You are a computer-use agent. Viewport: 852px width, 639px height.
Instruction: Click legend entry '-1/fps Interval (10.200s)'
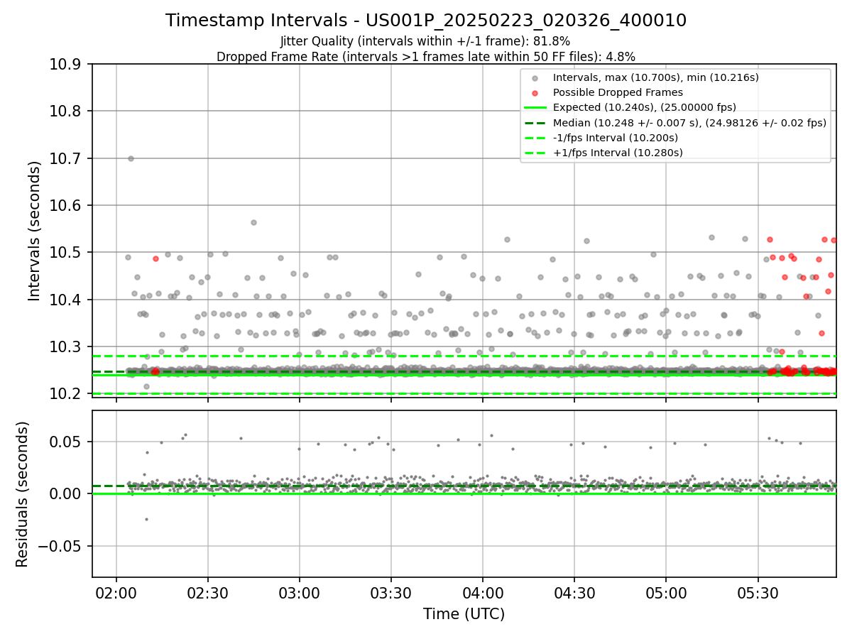click(616, 138)
